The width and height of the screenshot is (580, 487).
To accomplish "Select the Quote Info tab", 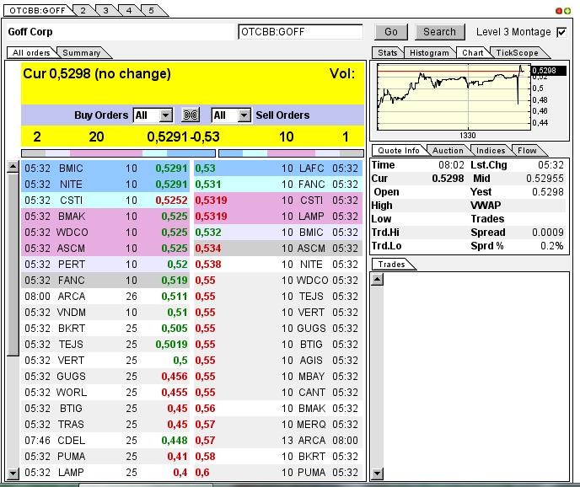I will [x=399, y=150].
